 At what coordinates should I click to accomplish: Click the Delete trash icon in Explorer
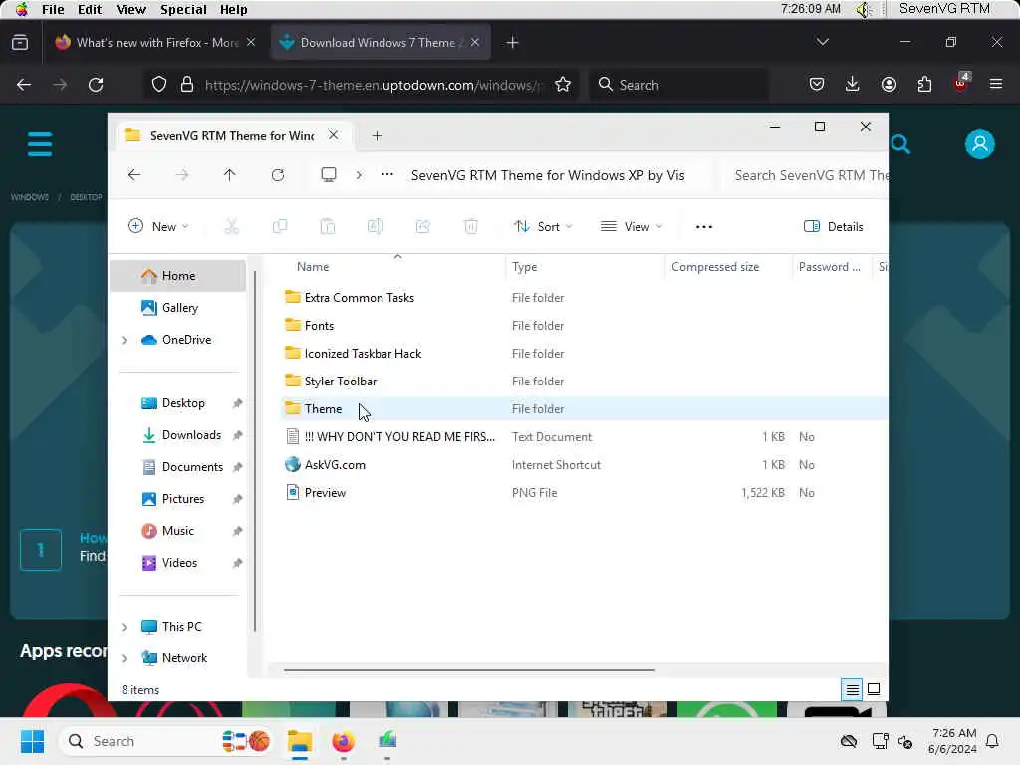[x=471, y=226]
